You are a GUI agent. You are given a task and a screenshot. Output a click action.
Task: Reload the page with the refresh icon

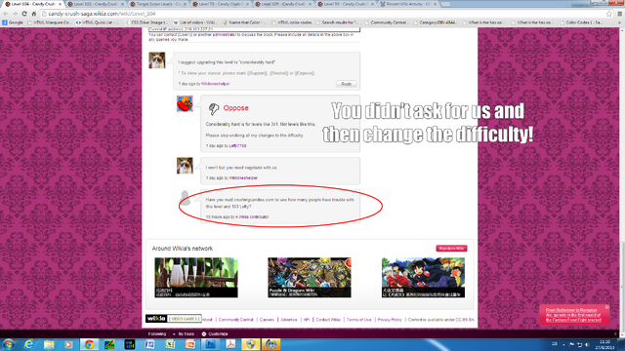pos(24,14)
